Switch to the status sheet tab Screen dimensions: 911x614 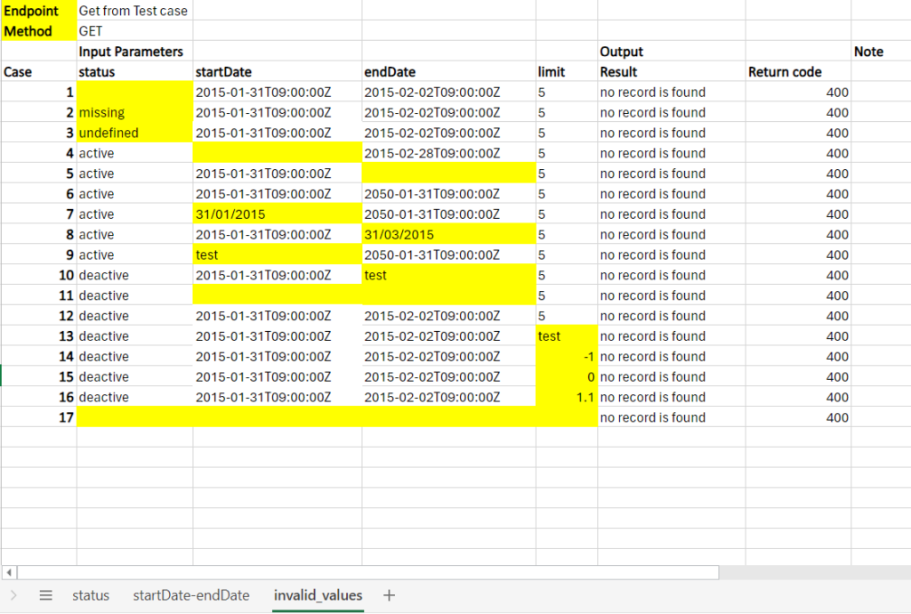tap(91, 595)
